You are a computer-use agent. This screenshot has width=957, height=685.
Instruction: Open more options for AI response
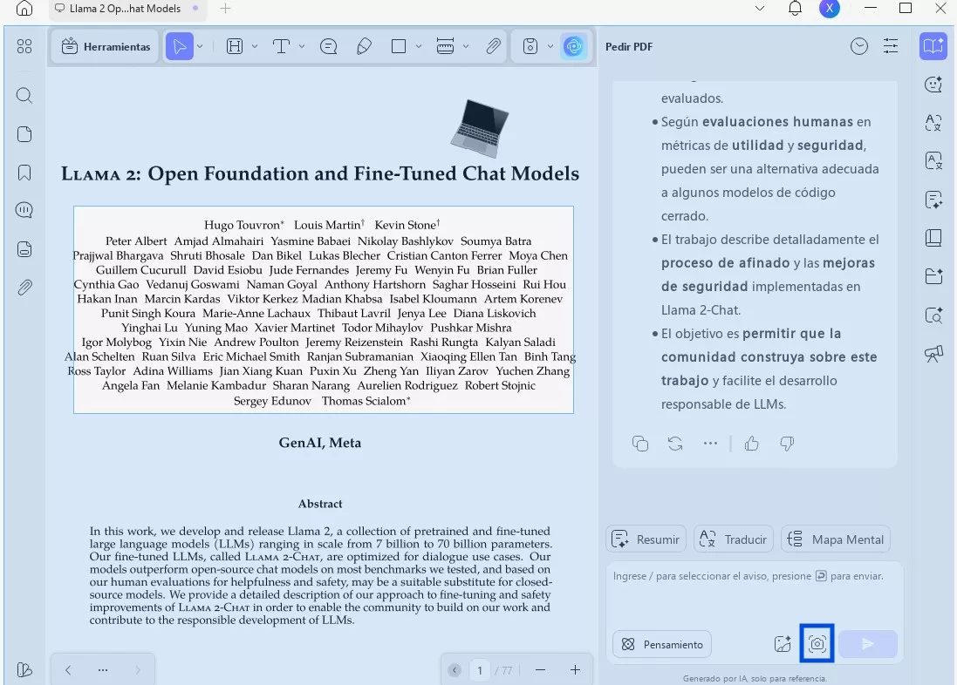(x=710, y=444)
